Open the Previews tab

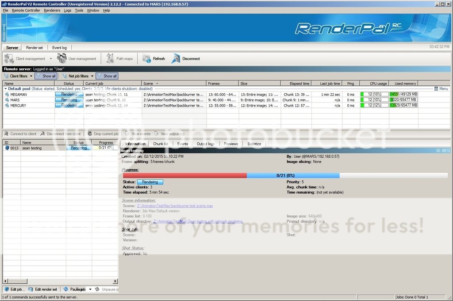click(231, 144)
